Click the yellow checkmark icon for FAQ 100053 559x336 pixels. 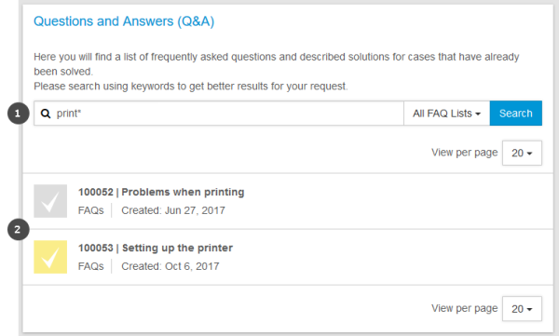50,257
